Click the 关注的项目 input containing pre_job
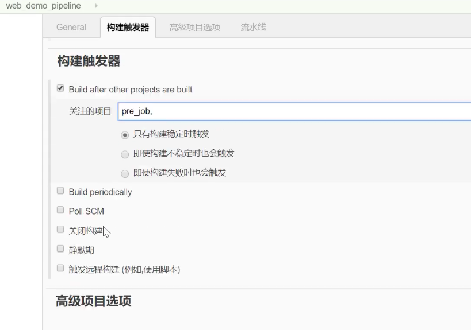This screenshot has width=471, height=330. [x=294, y=111]
